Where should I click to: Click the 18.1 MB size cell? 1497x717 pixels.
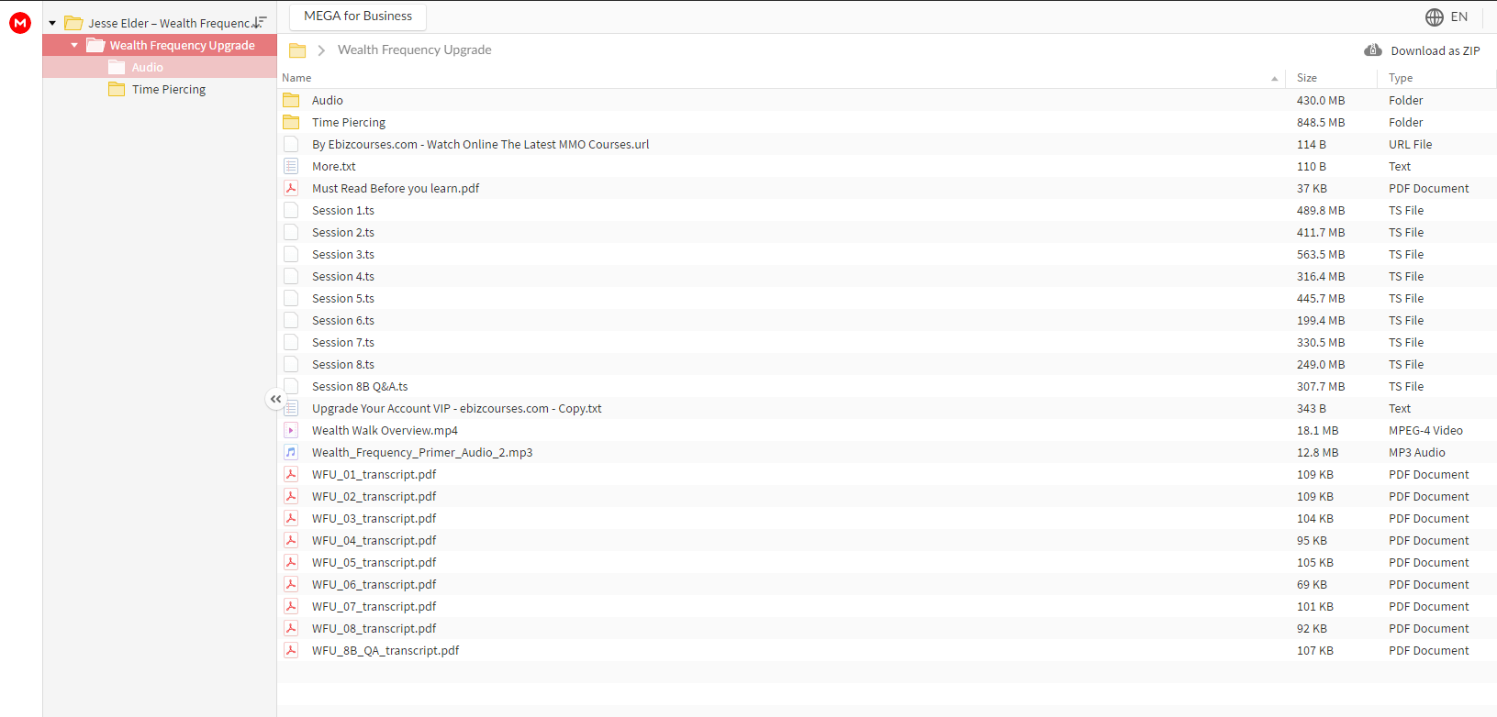pos(1318,430)
